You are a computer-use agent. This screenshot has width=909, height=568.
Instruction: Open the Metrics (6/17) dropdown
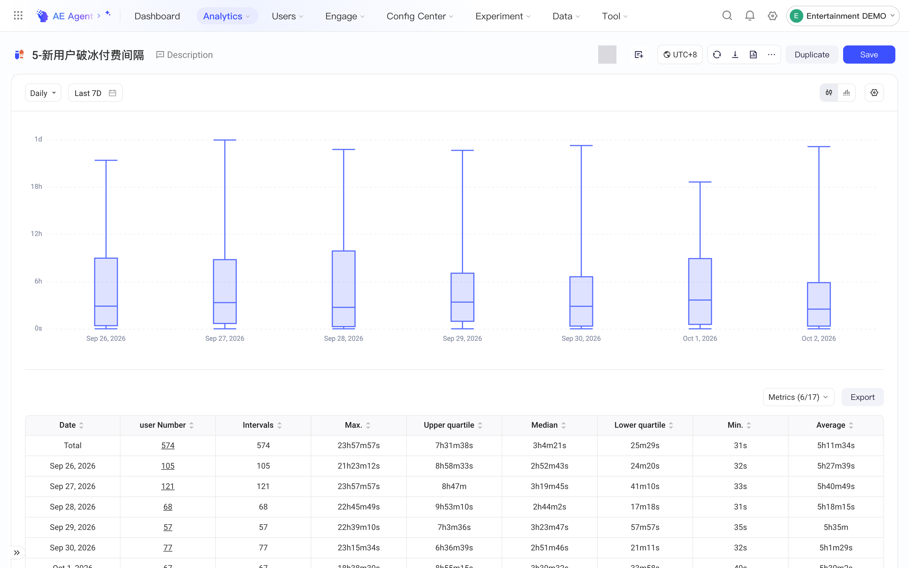click(798, 397)
